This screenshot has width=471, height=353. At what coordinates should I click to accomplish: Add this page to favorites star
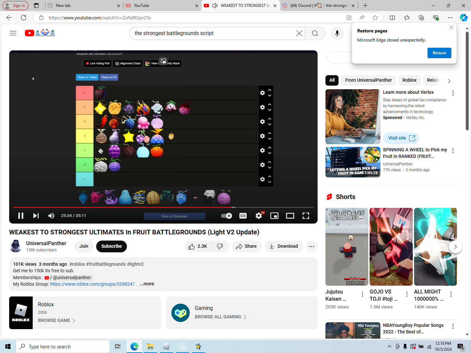point(375,18)
